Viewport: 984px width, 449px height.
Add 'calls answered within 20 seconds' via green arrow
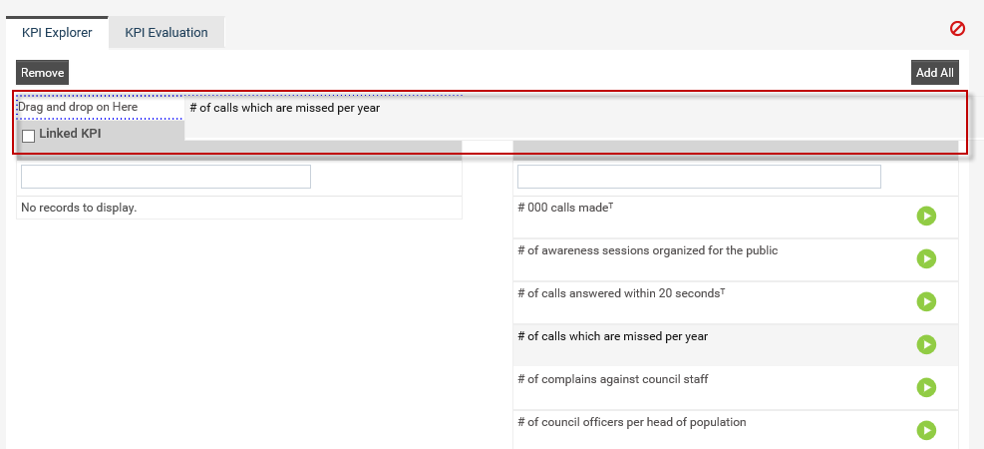[x=925, y=301]
